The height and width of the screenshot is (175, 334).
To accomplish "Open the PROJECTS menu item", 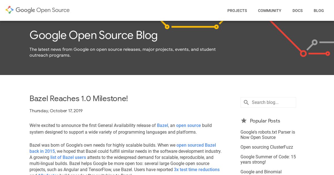I will 237,11.
